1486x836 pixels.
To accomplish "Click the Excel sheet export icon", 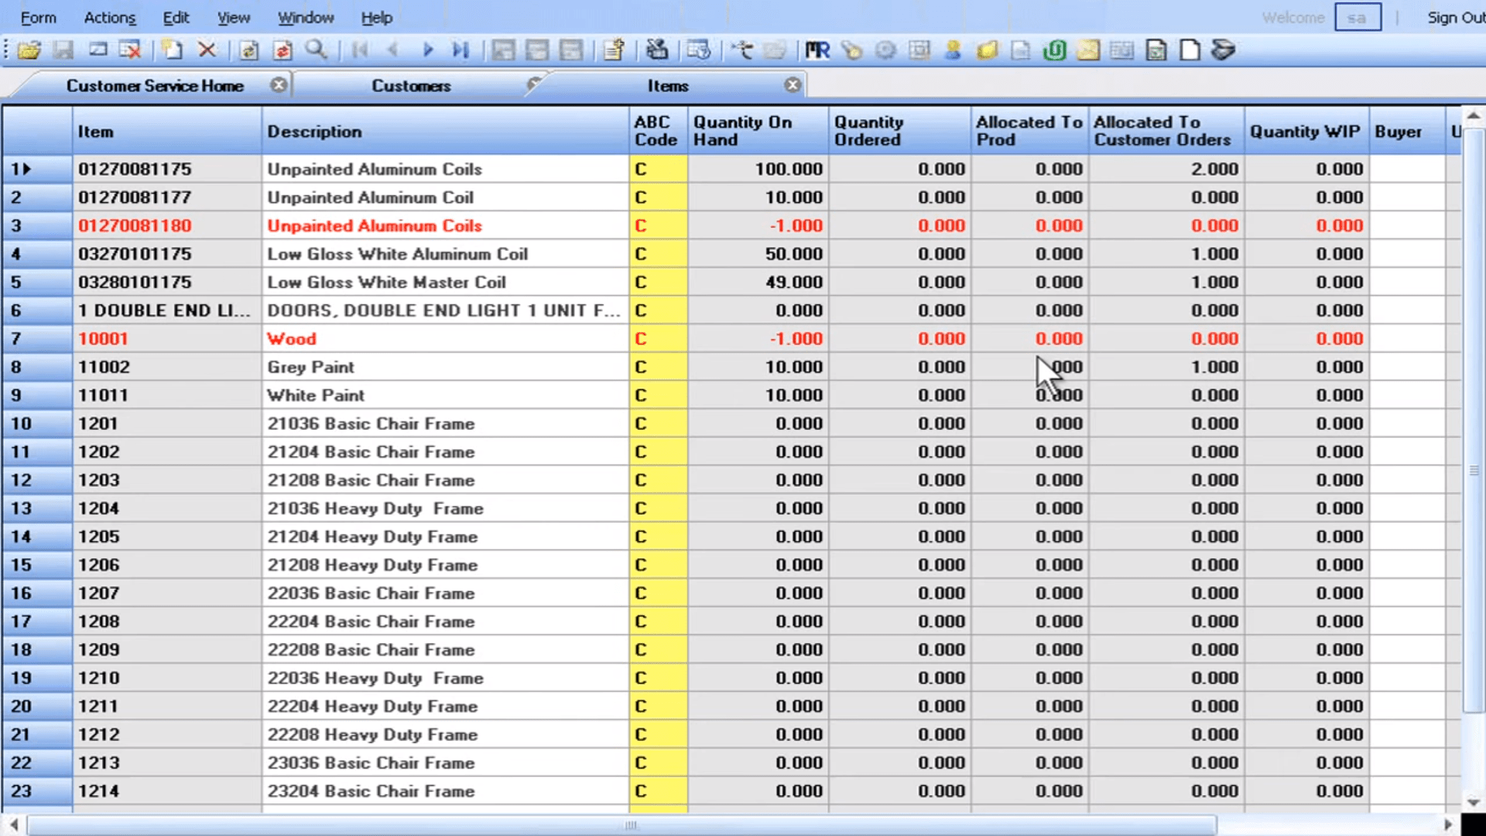I will click(x=1156, y=51).
